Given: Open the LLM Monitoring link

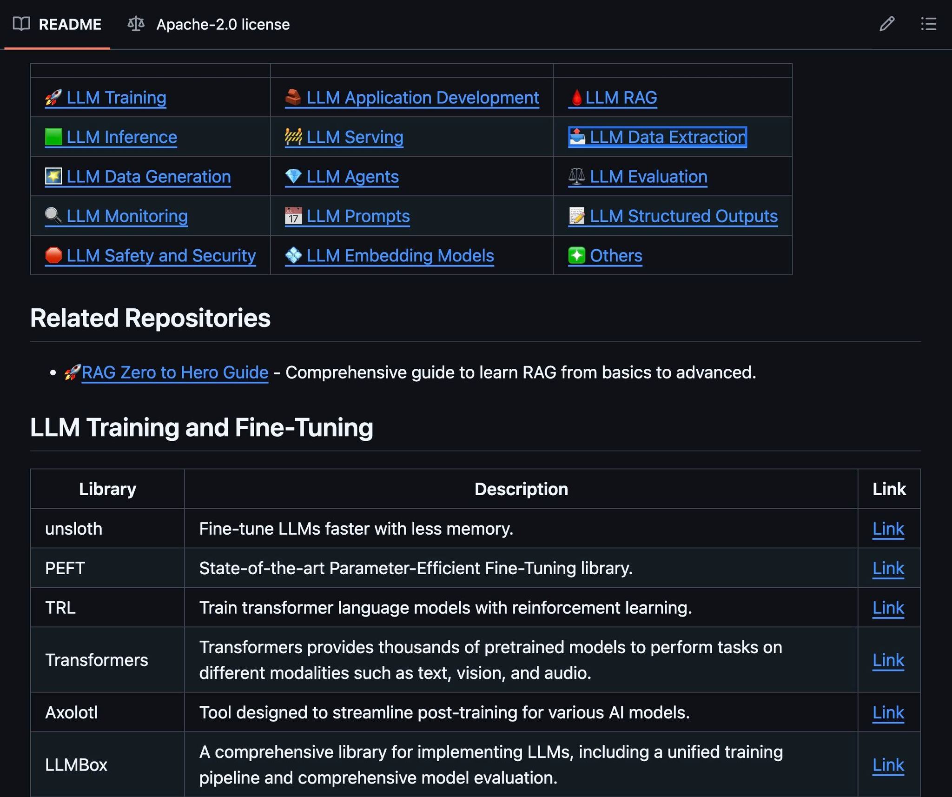Looking at the screenshot, I should tap(116, 216).
